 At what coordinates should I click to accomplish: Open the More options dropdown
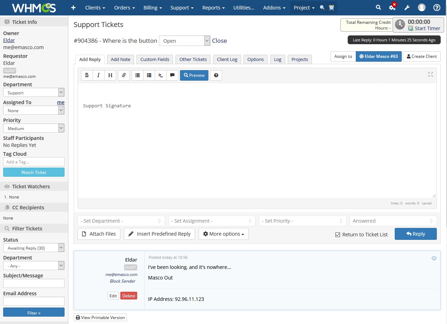(223, 234)
